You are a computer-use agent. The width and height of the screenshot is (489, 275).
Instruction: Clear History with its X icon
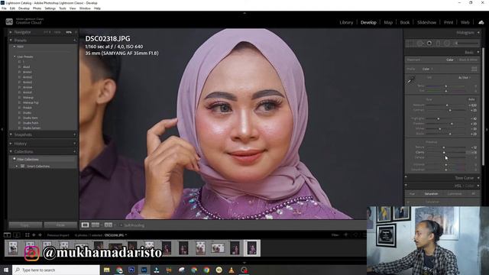pyautogui.click(x=75, y=144)
